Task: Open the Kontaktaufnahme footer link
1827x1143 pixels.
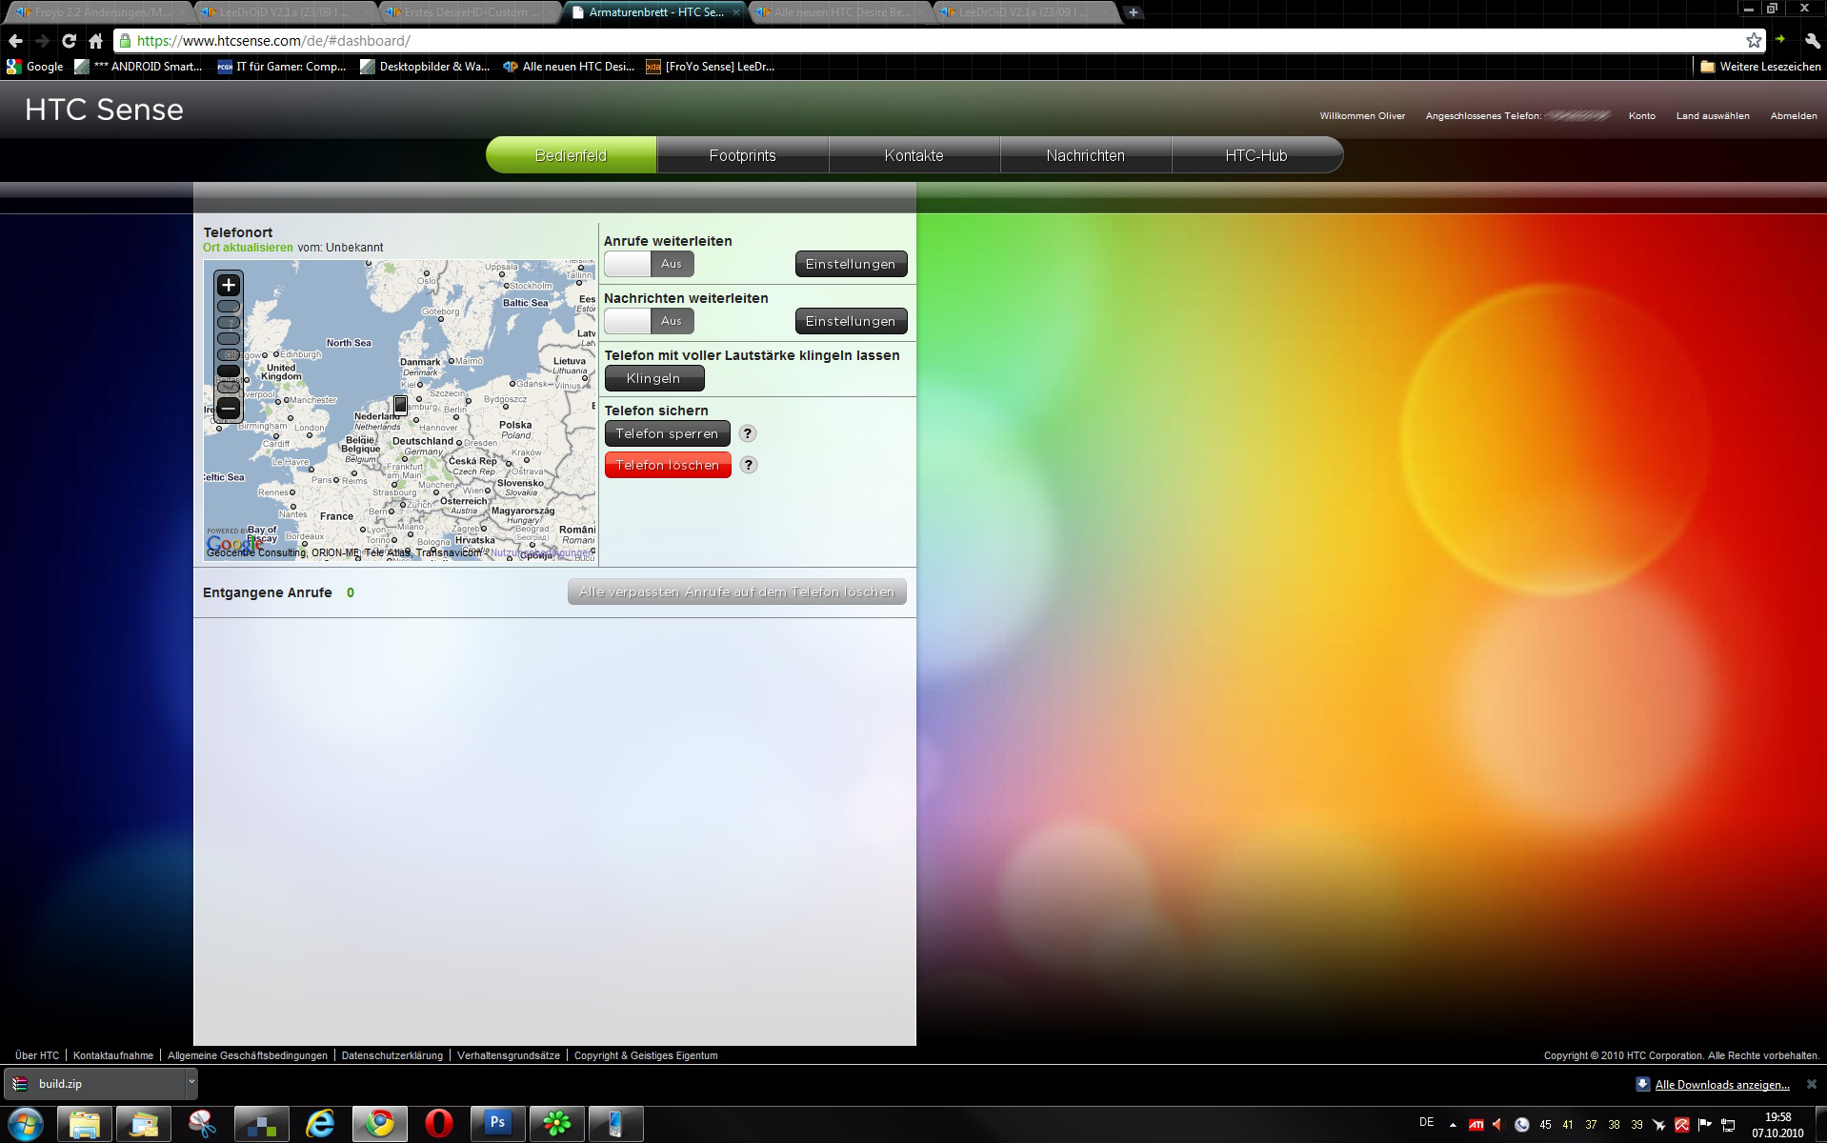Action: click(113, 1055)
